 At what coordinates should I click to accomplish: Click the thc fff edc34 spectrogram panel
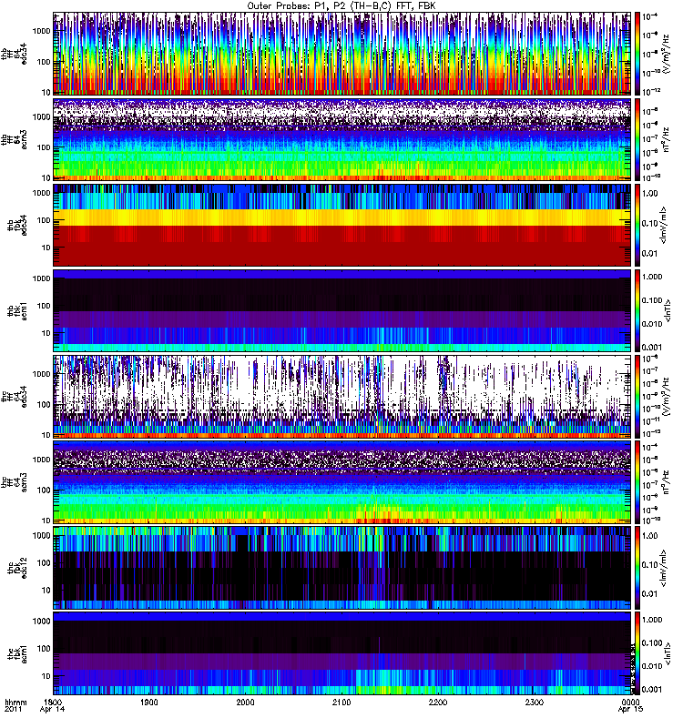point(342,397)
